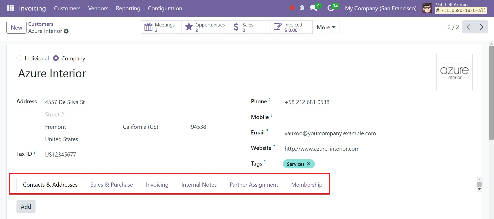494x219 pixels.
Task: Click the Opportunities star icon
Action: 189,27
